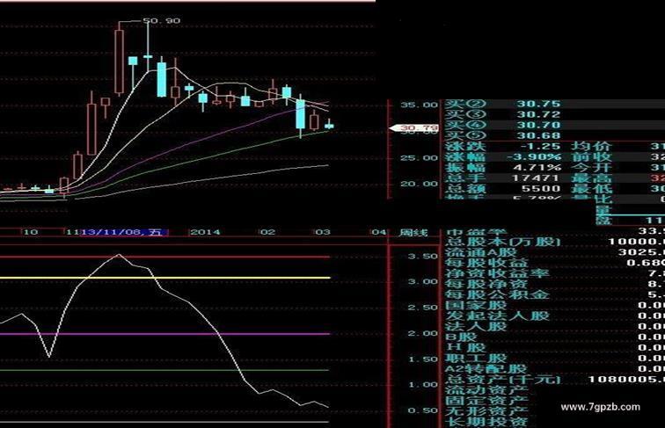The image size is (665, 428).
Task: Click the 总资产(千元) row
Action: pyautogui.click(x=554, y=380)
